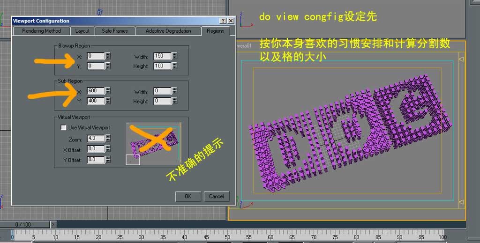Click the Blowup Region Width spinner

point(174,56)
